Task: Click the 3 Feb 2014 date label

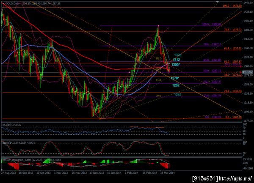Action: pos(131,173)
